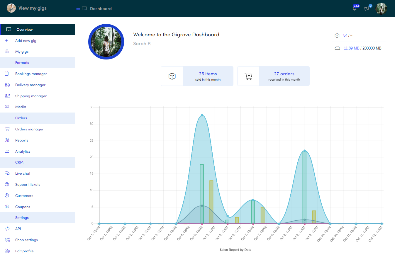Click the 11.89 MB storage usage link
The image size is (395, 257).
351,48
